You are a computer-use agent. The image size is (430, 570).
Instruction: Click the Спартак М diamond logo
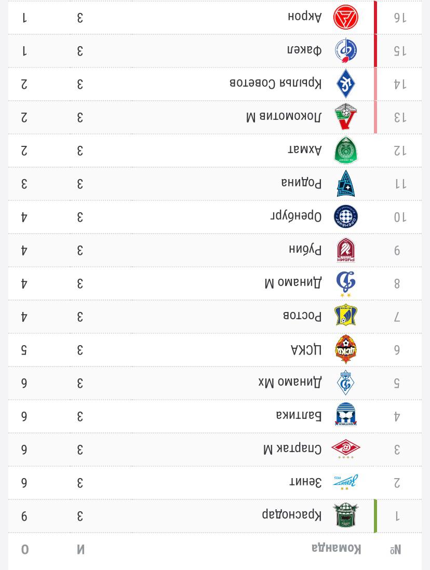[x=345, y=450]
